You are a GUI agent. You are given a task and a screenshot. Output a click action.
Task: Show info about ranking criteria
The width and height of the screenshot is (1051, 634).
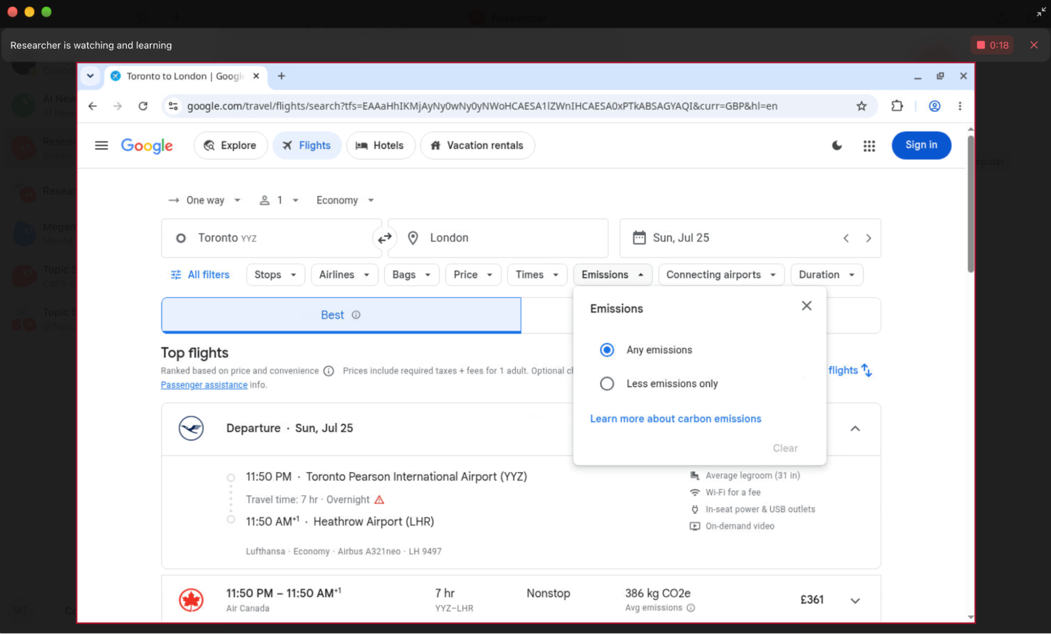329,371
